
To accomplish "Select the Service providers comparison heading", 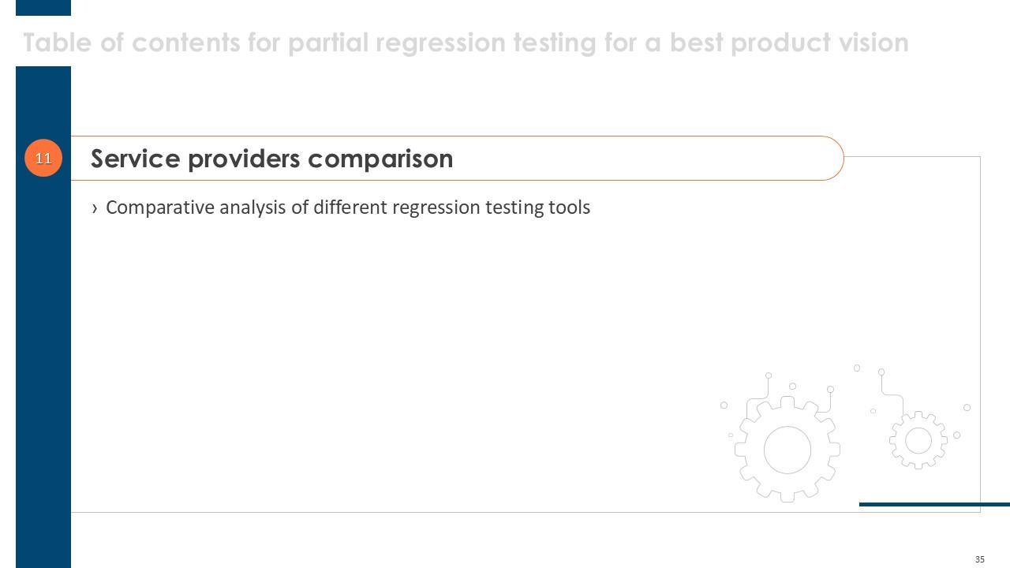I will 271,159.
